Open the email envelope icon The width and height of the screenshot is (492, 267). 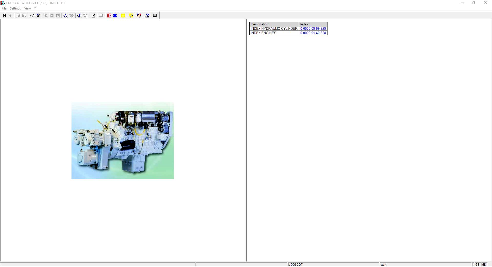pos(155,15)
